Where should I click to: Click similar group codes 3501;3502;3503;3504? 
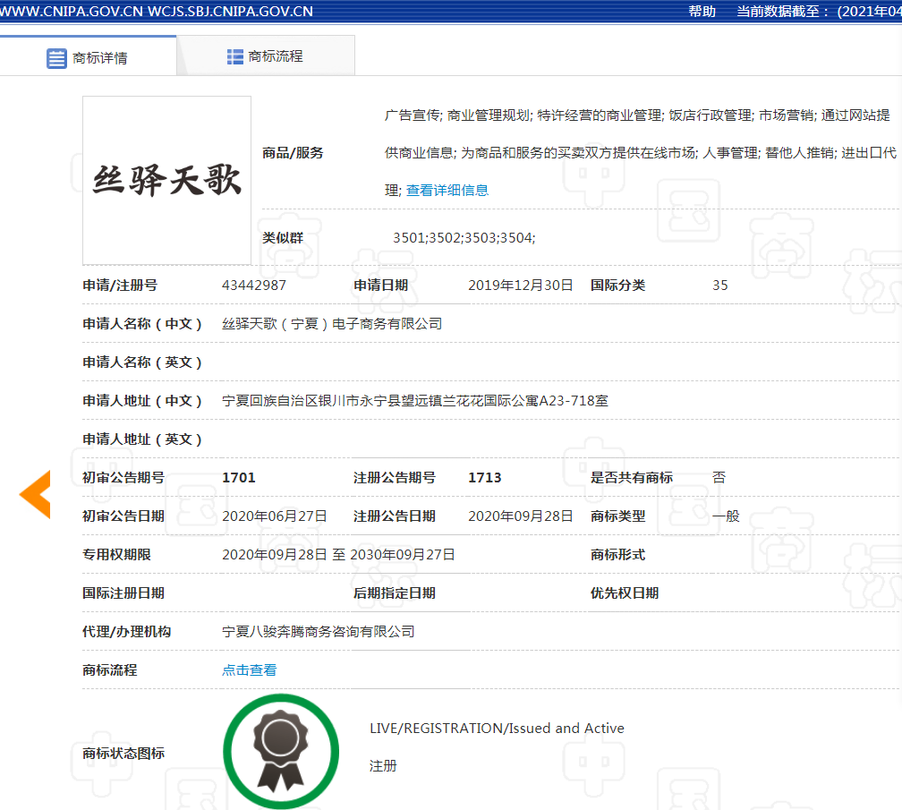[x=464, y=237]
